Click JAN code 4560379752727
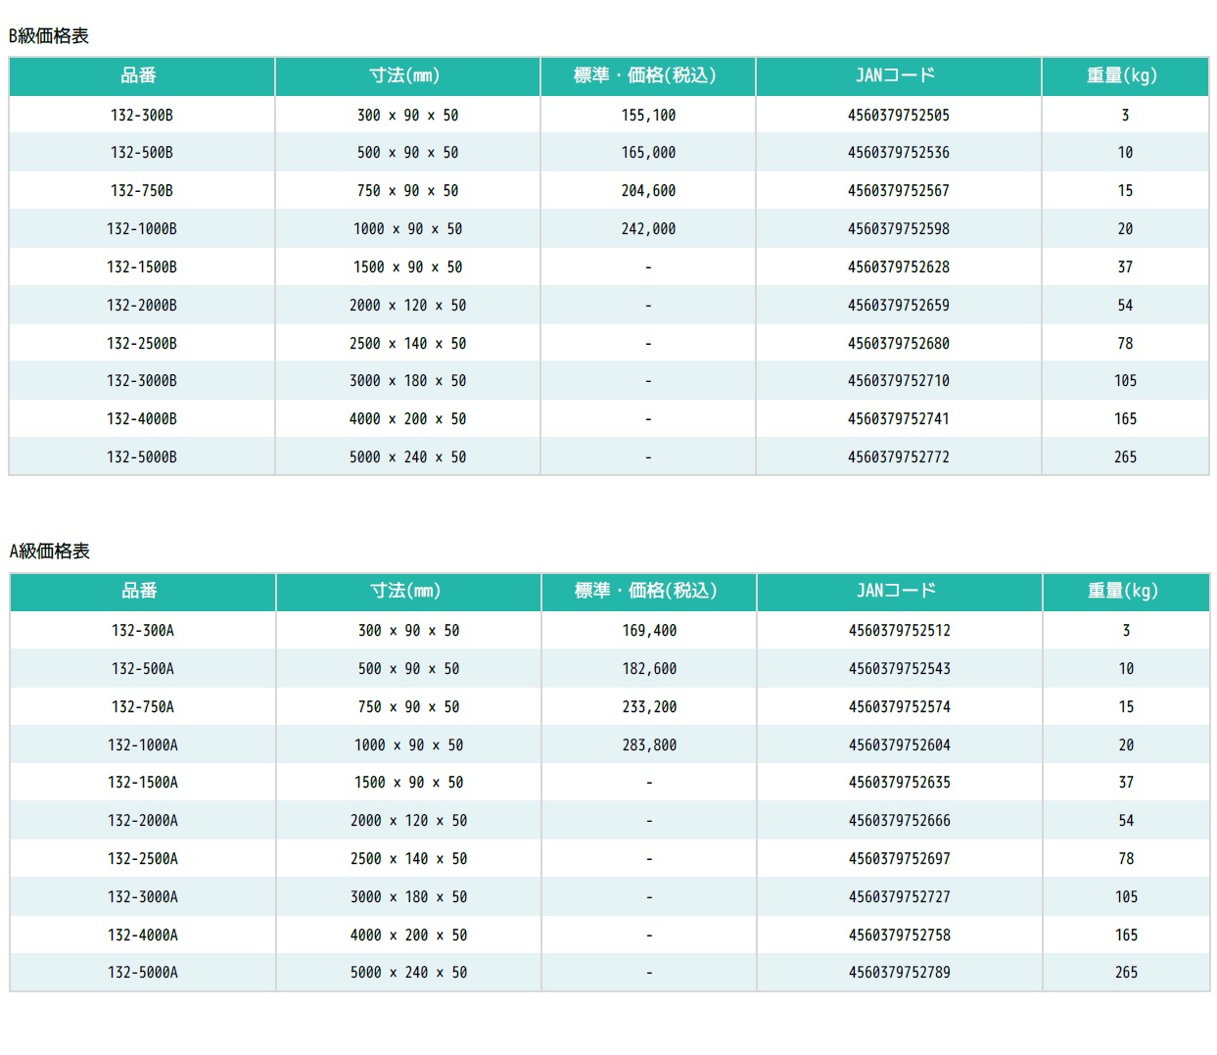This screenshot has width=1217, height=1055. point(900,897)
